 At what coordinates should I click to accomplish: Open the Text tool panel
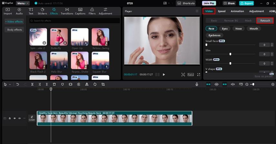coord(31,11)
